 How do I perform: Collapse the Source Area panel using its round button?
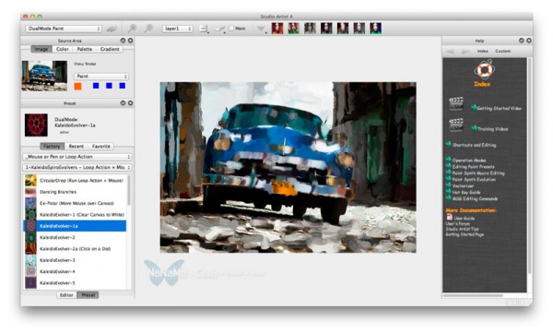coord(123,41)
